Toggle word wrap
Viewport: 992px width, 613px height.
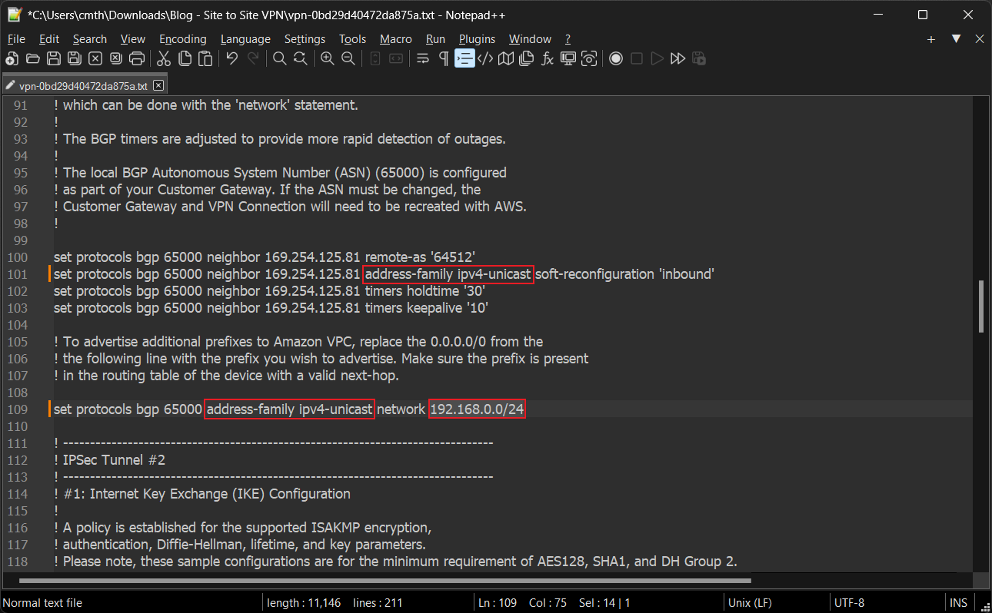(x=422, y=58)
